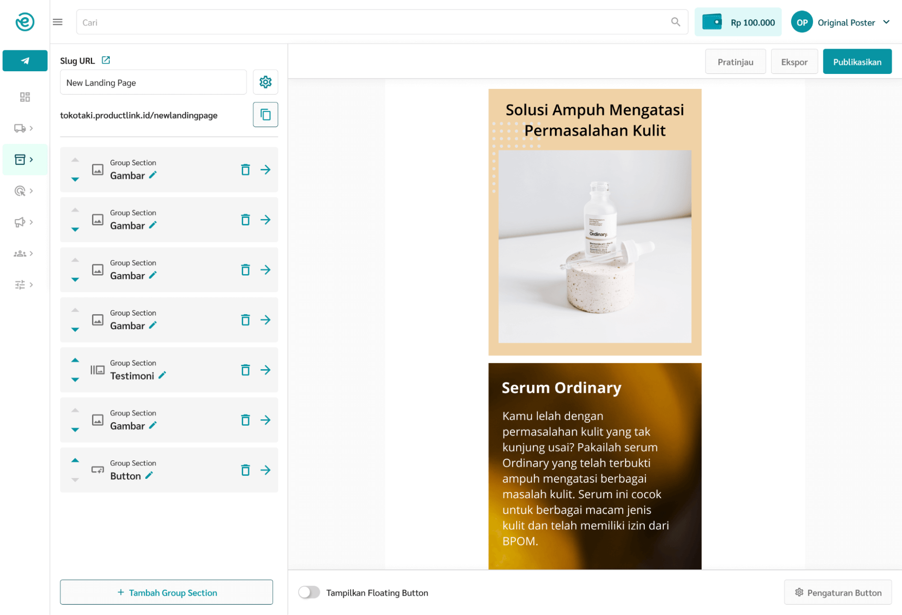This screenshot has width=902, height=615.
Task: Delete the Button section
Action: pos(245,470)
